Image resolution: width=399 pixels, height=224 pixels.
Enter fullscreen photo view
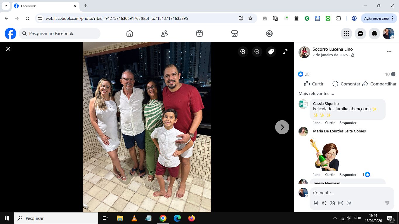click(x=285, y=52)
